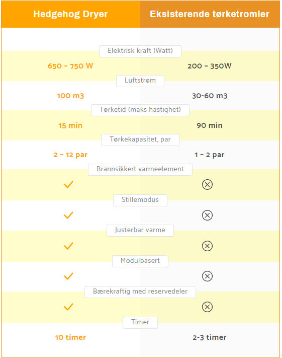The width and height of the screenshot is (282, 358).
Task: Click the 15 min drying time value
Action: pos(70,125)
